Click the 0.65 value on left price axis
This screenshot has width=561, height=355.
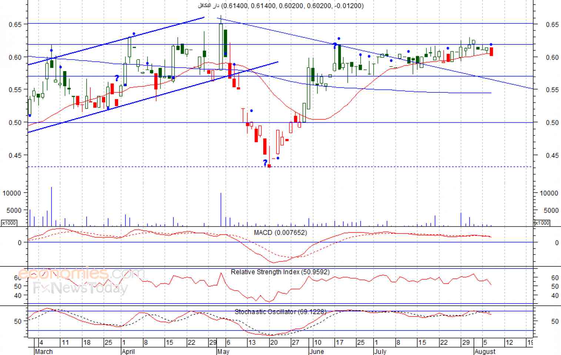click(15, 24)
